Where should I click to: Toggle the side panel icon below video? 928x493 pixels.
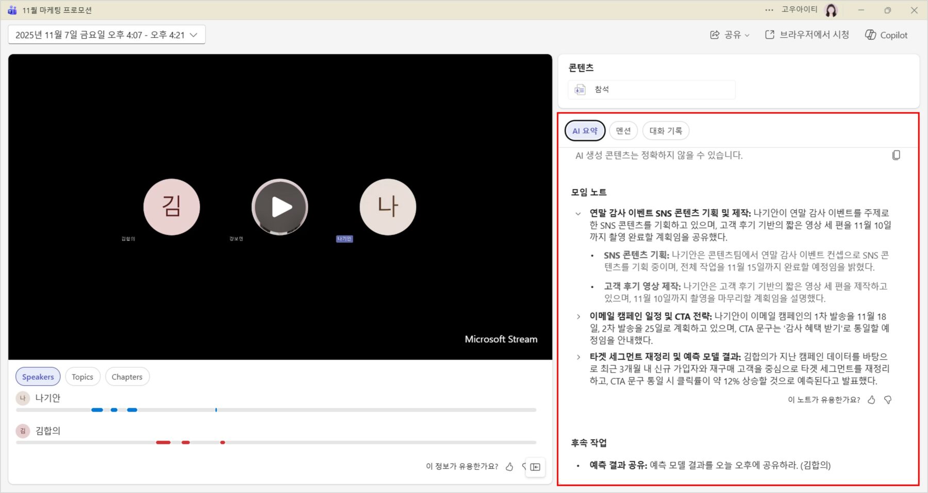tap(536, 467)
